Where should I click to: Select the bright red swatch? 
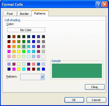point(9,47)
